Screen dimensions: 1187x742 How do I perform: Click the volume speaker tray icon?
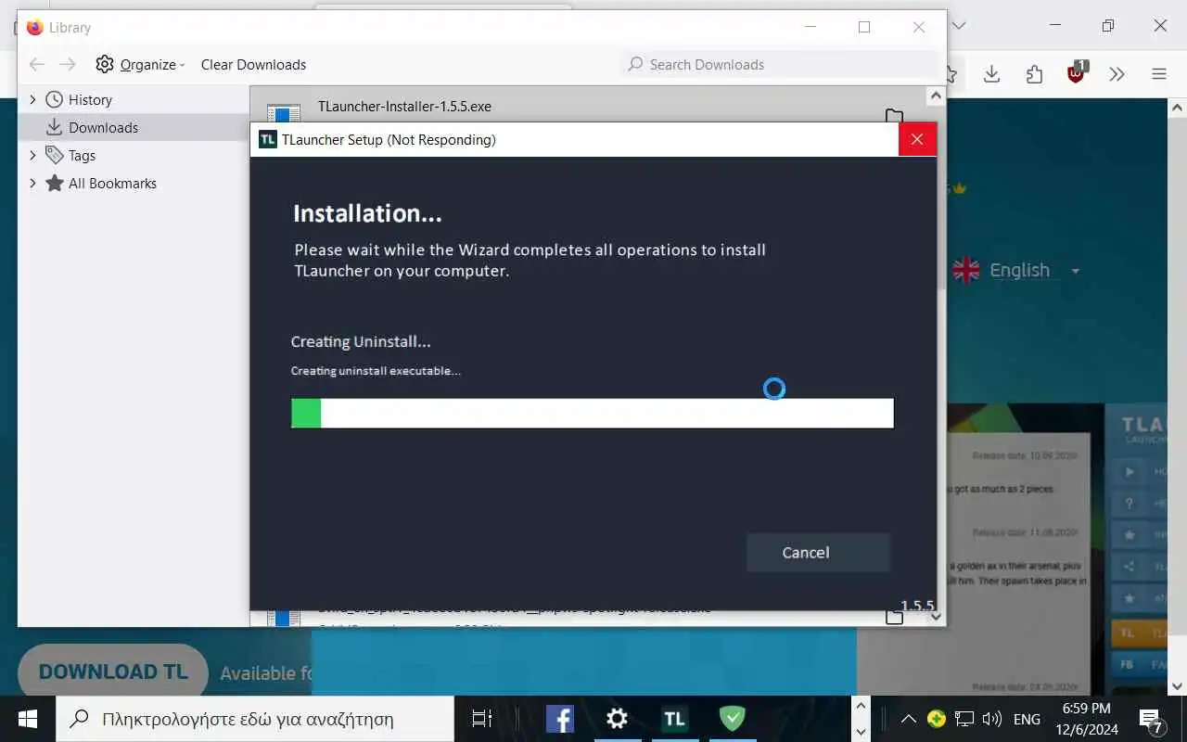992,719
